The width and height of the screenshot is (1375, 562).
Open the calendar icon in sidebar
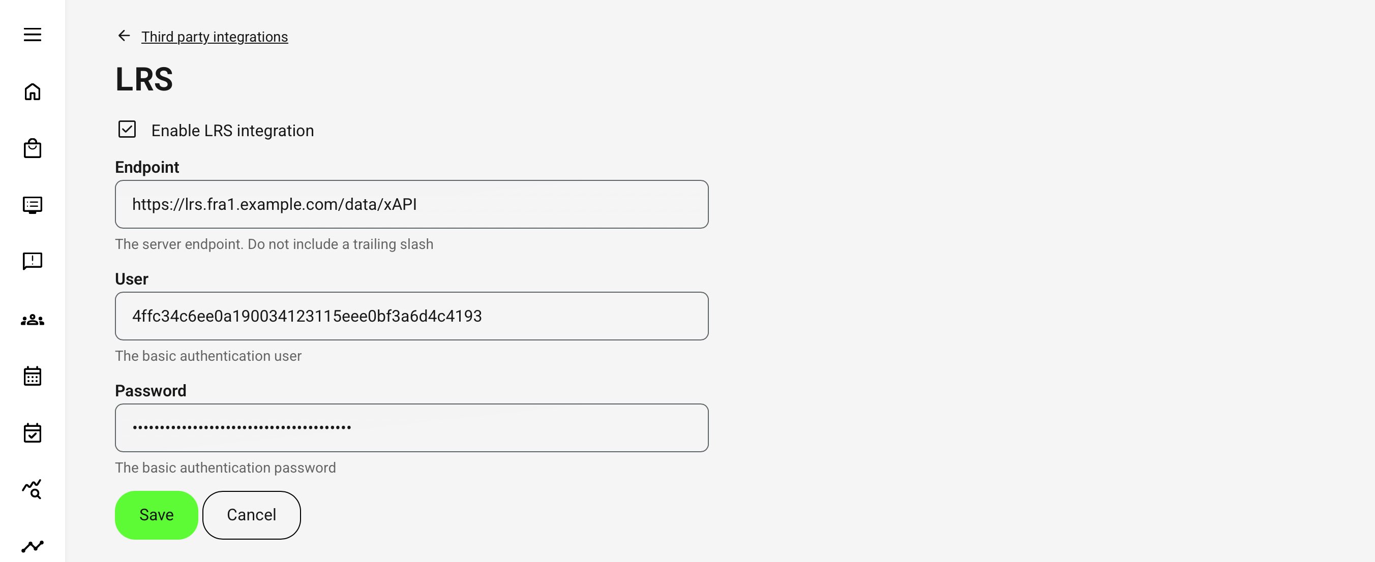pyautogui.click(x=33, y=376)
